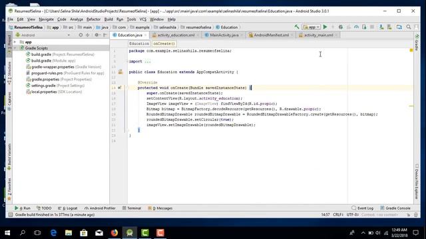Expand the app folder in project tree

click(15, 42)
